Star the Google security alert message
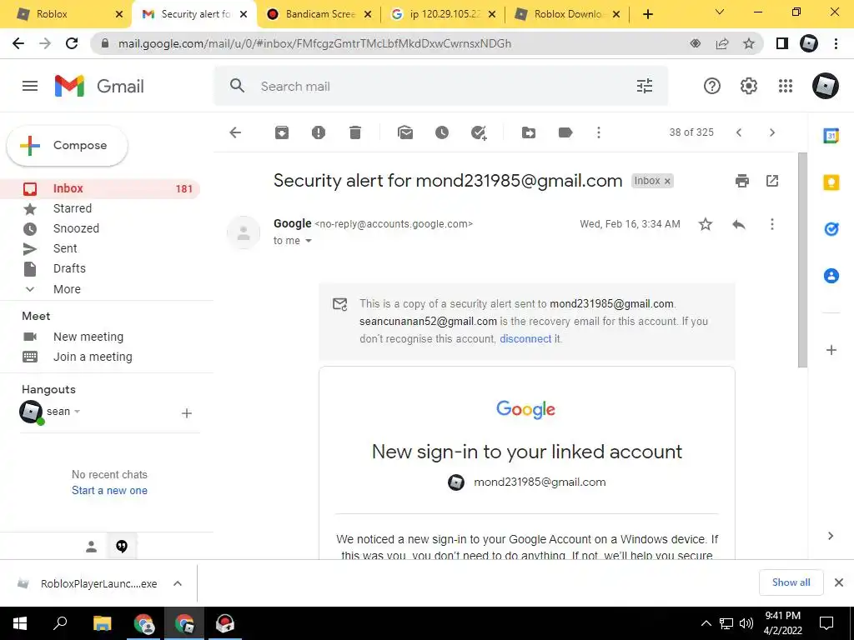 [x=706, y=224]
